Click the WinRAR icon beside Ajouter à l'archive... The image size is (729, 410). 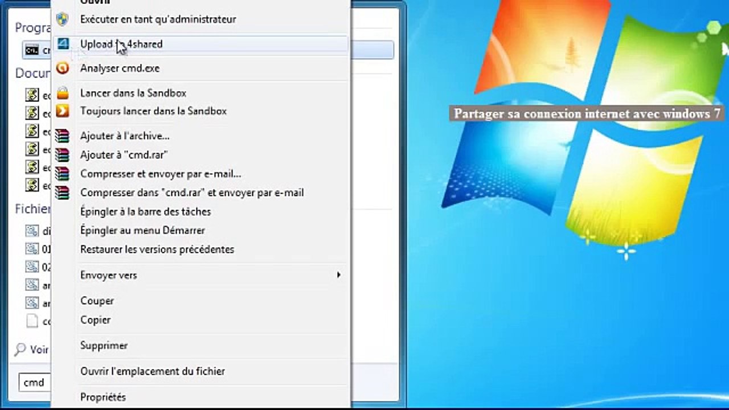pos(63,136)
